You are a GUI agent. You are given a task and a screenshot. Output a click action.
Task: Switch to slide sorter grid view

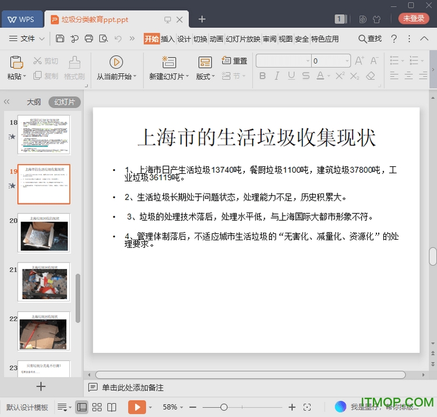click(x=97, y=407)
